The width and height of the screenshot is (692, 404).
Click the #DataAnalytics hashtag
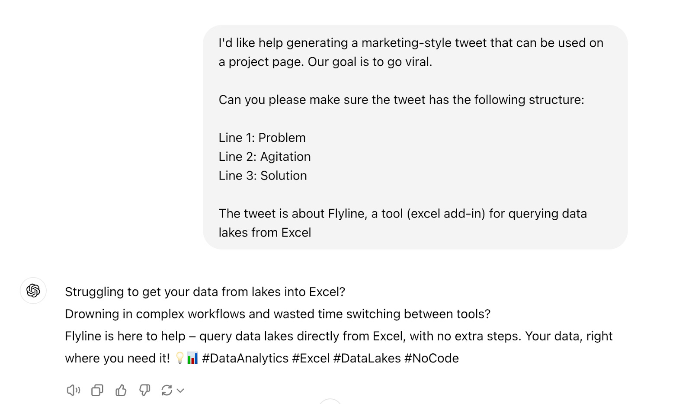tap(245, 358)
